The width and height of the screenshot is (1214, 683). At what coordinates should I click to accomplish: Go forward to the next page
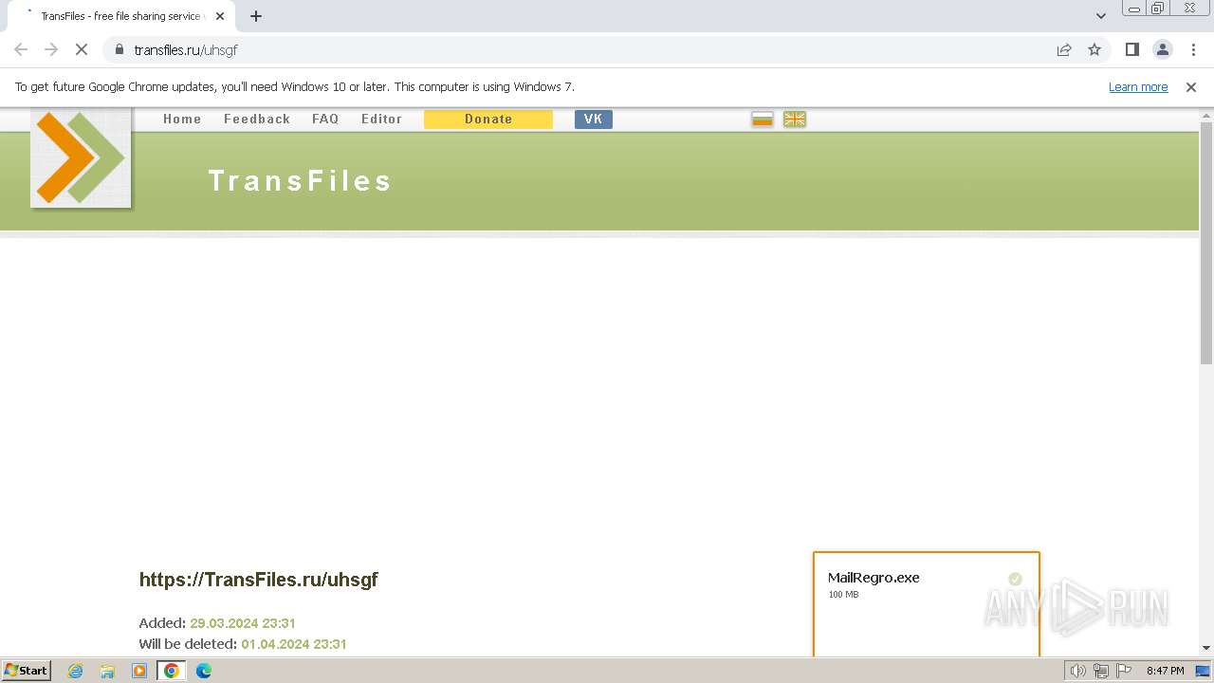click(x=51, y=49)
